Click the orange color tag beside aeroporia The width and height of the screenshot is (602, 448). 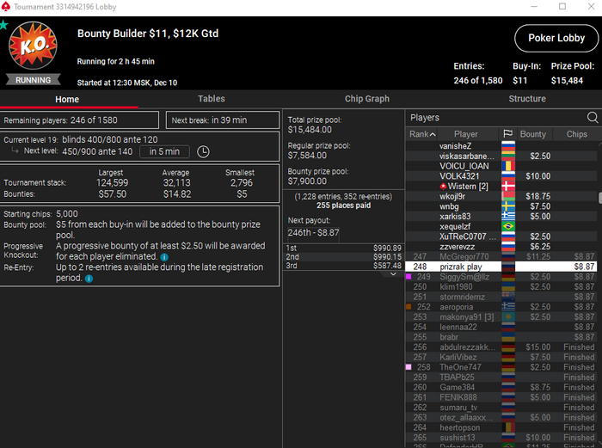pos(408,307)
